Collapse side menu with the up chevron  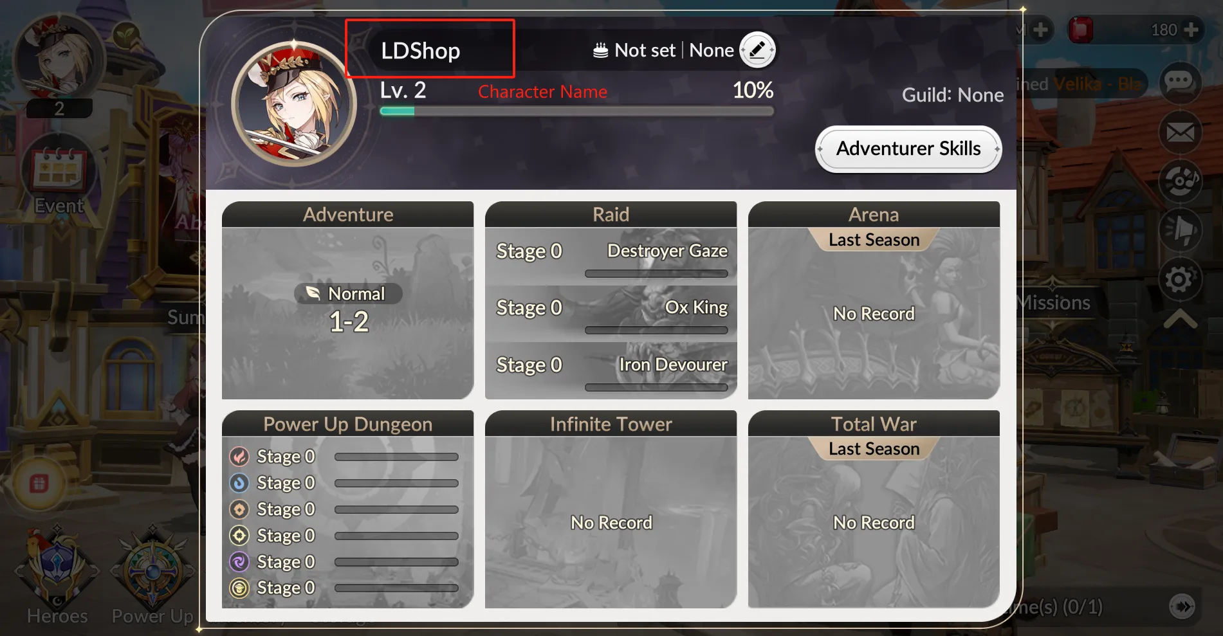pos(1180,319)
